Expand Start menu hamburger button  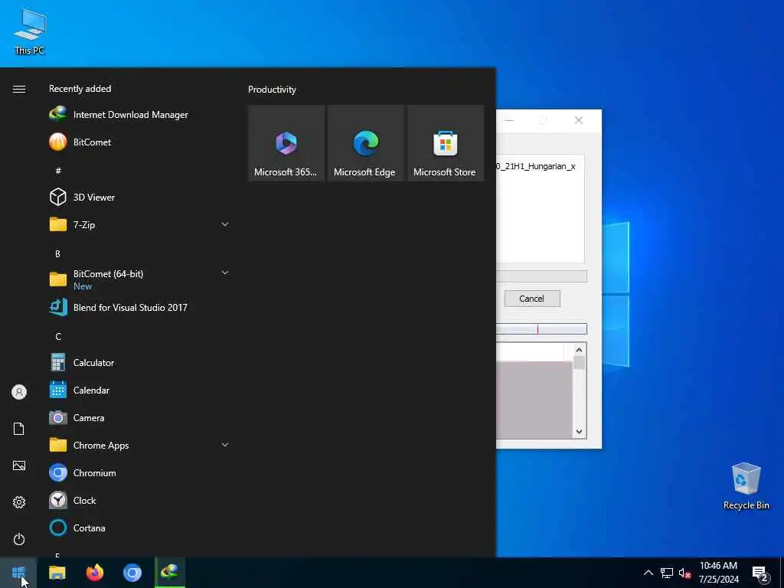19,89
